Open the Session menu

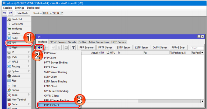7,8
